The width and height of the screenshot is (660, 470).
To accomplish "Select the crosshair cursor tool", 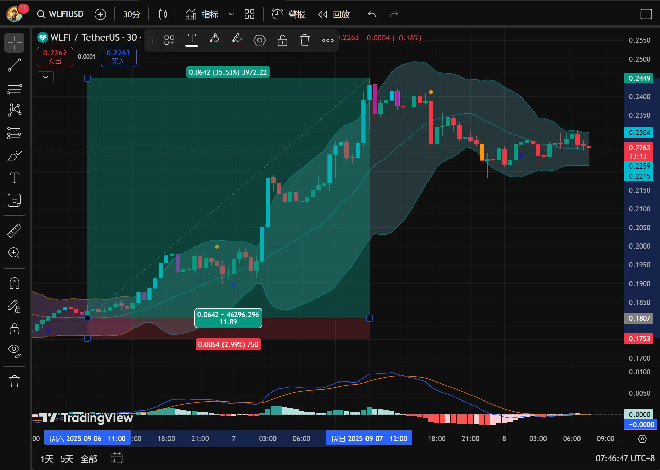I will pyautogui.click(x=14, y=43).
